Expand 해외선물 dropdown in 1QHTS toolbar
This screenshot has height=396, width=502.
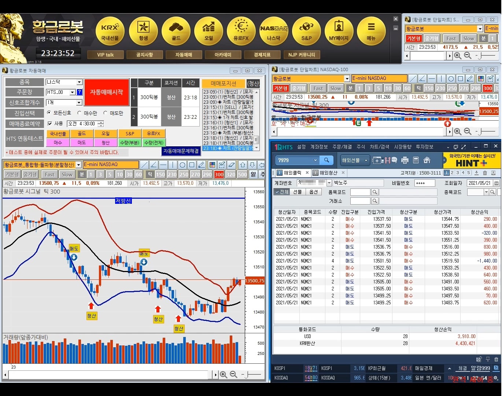[366, 160]
